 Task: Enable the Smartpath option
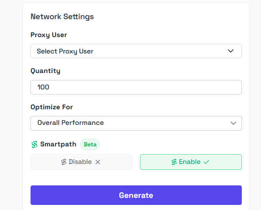click(191, 162)
